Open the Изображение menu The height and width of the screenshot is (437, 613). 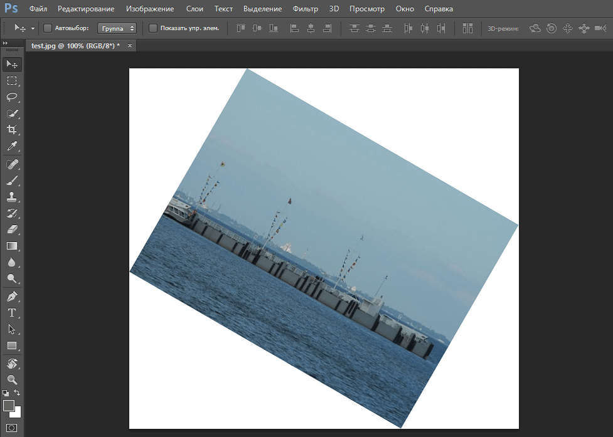150,9
